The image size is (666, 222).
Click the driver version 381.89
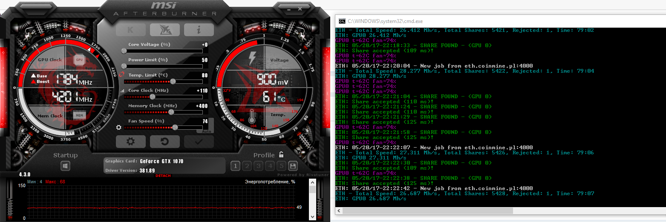pos(147,171)
